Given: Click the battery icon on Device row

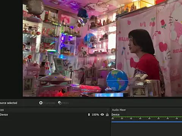Looking at the screenshot, I should pyautogui.click(x=89, y=114).
